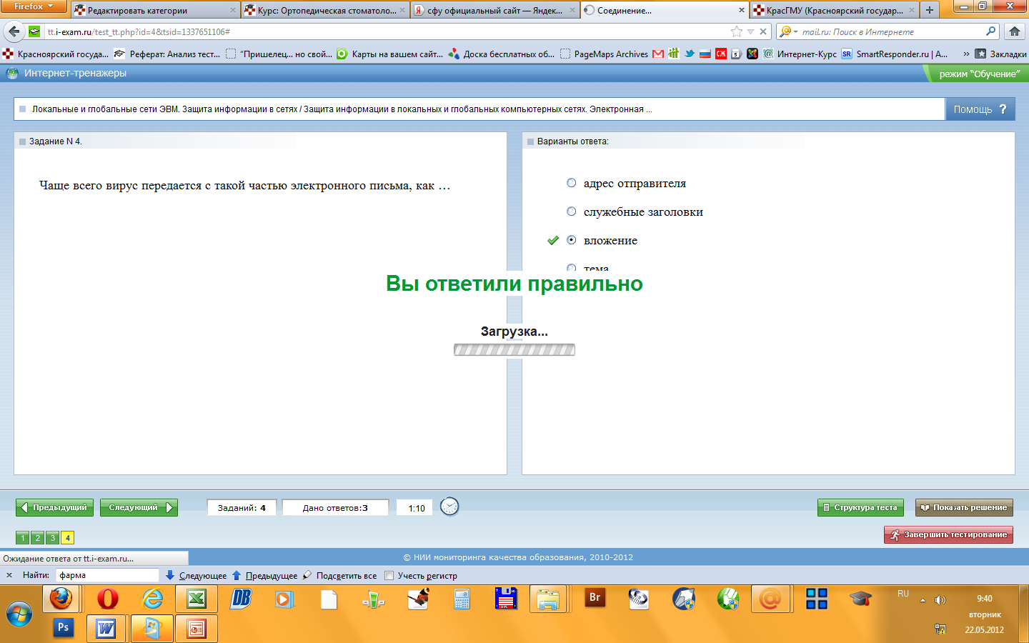1029x643 pixels.
Task: Click the home icon in Firefox toolbar
Action: click(x=1015, y=31)
